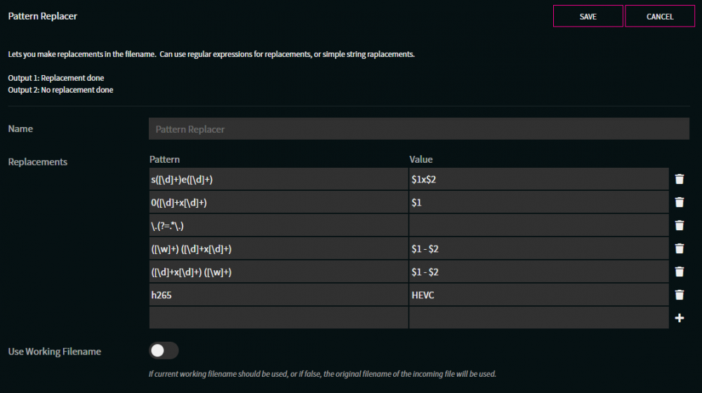Delete the h265 replacement row
Screen dimensions: 702x393
679,295
